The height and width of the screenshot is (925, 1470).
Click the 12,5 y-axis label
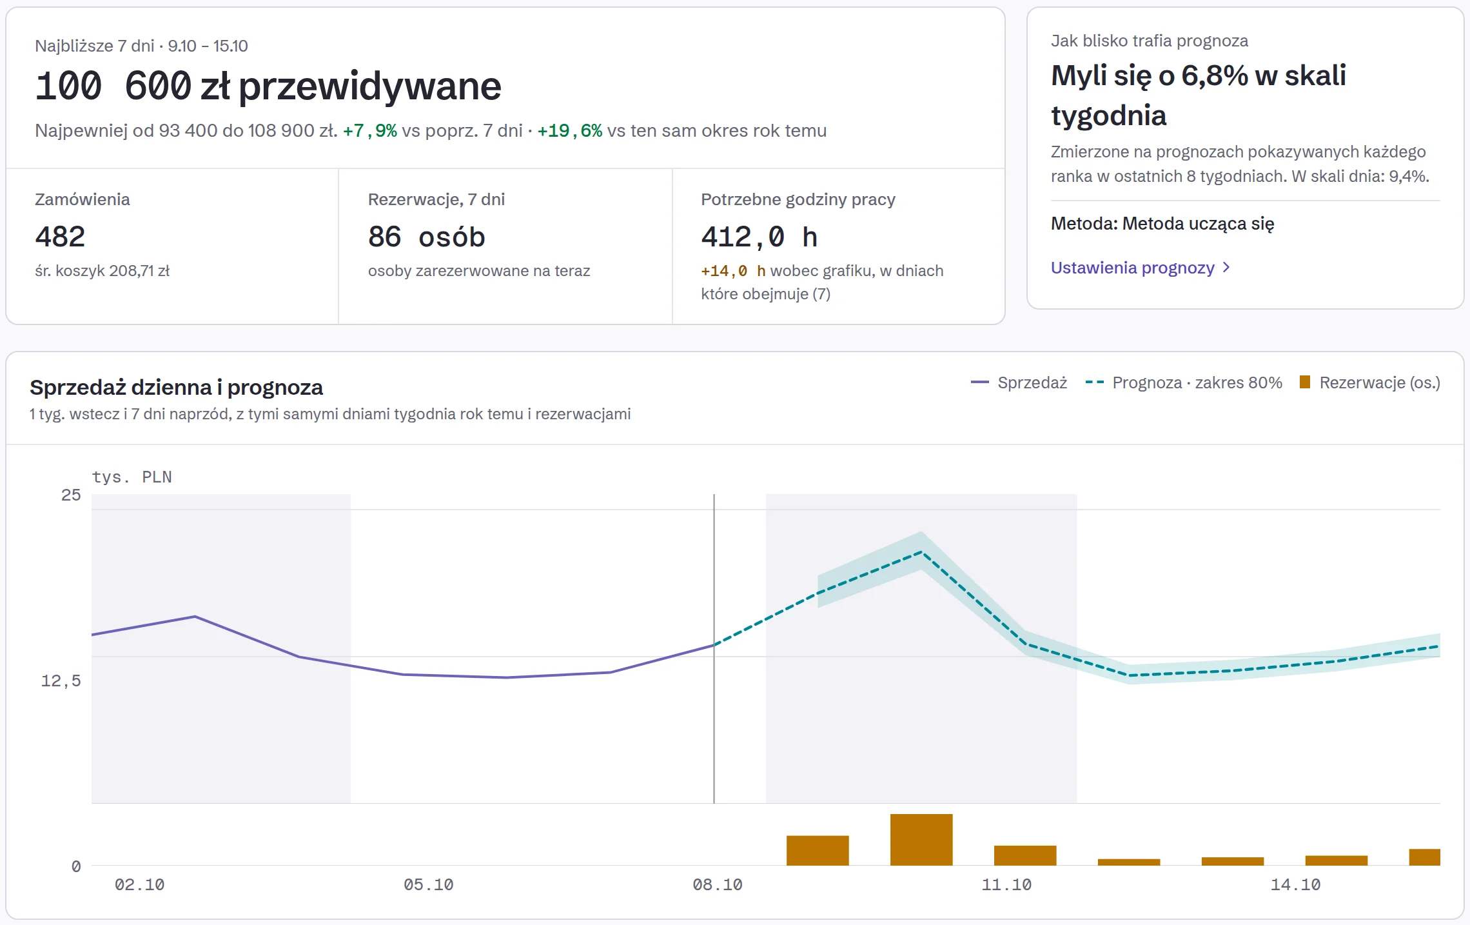(61, 681)
